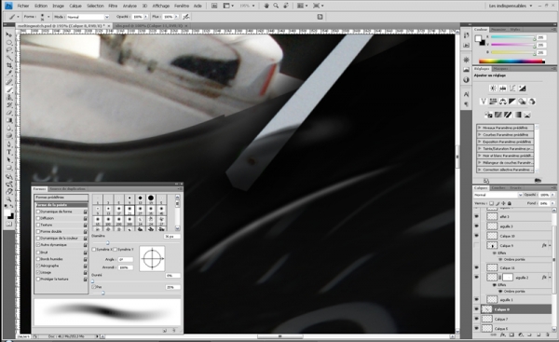Viewport: 559px width, 342px height.
Task: Click the Zoom magnifier in the application bar
Action: click(x=276, y=6)
